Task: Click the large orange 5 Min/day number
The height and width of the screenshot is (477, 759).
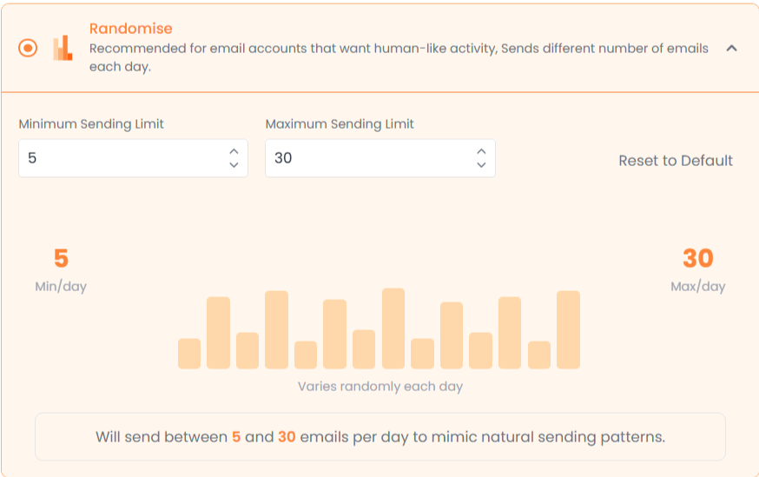Action: (x=61, y=259)
